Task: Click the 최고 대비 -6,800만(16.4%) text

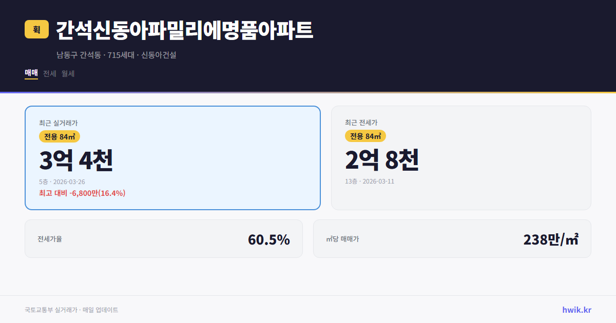Action: [82, 194]
